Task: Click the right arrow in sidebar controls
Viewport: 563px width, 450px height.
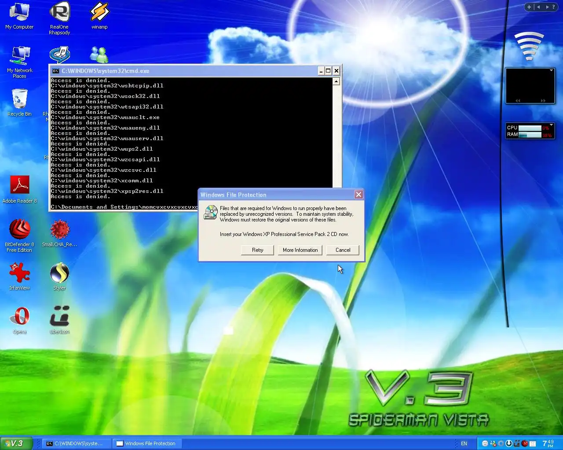Action: (547, 7)
